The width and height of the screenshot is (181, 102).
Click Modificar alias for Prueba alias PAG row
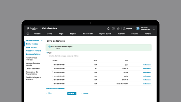(147, 84)
